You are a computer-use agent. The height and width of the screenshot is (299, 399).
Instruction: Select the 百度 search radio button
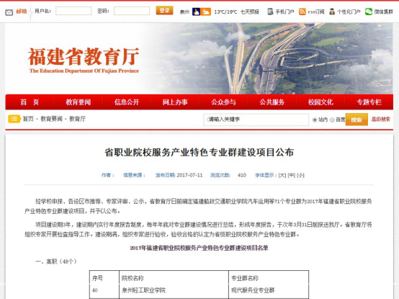pyautogui.click(x=332, y=120)
